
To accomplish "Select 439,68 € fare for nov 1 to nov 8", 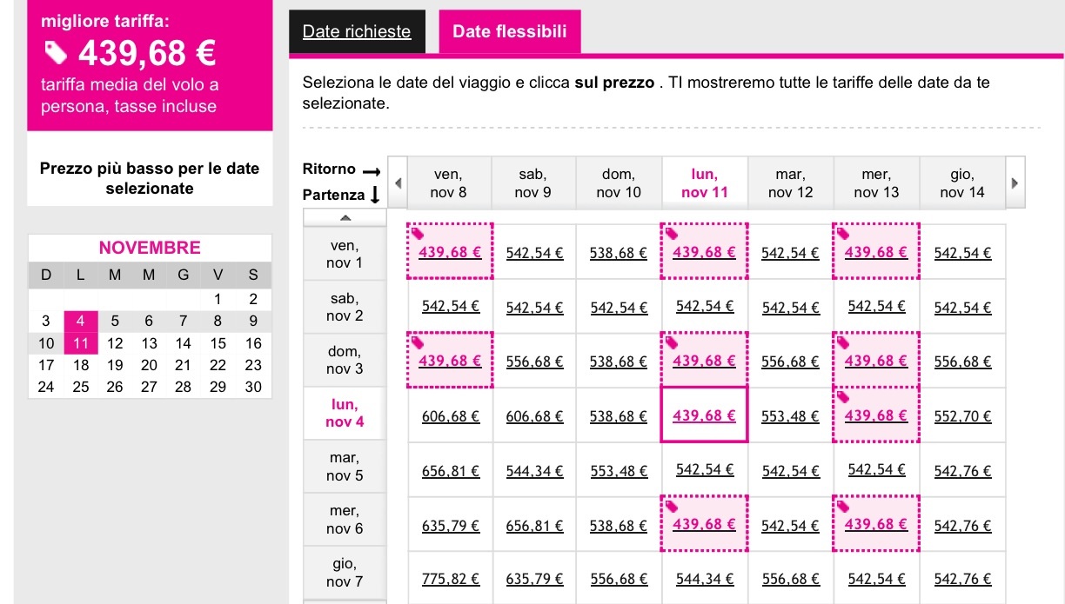I will (x=450, y=253).
